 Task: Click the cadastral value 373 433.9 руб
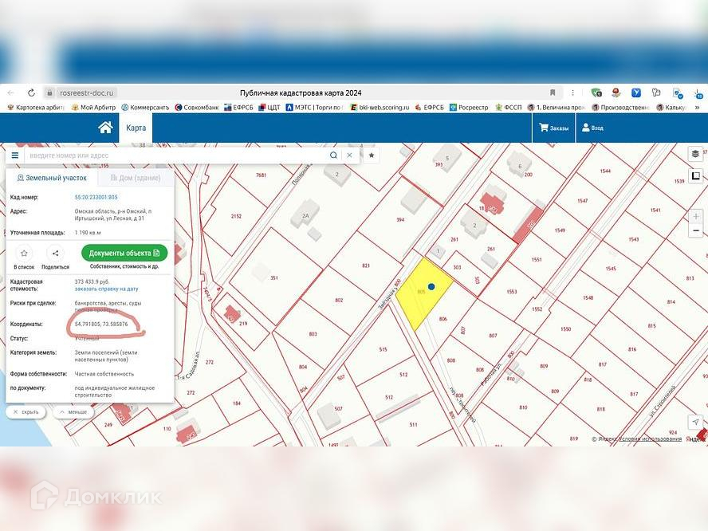[92, 281]
